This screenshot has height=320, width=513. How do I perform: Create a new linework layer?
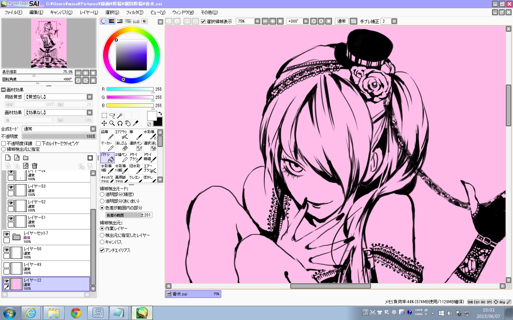pyautogui.click(x=17, y=158)
